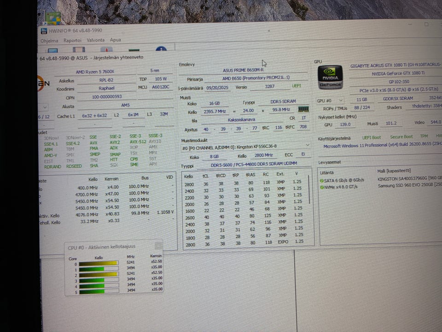This screenshot has width=442, height=332.
Task: Open the Ohjelma menu
Action: tap(49, 41)
